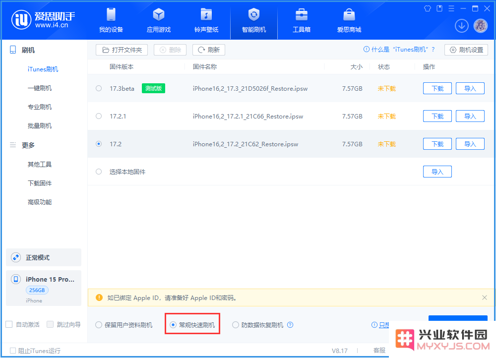
Task: Click 打开文件夹 open folder button
Action: [122, 50]
